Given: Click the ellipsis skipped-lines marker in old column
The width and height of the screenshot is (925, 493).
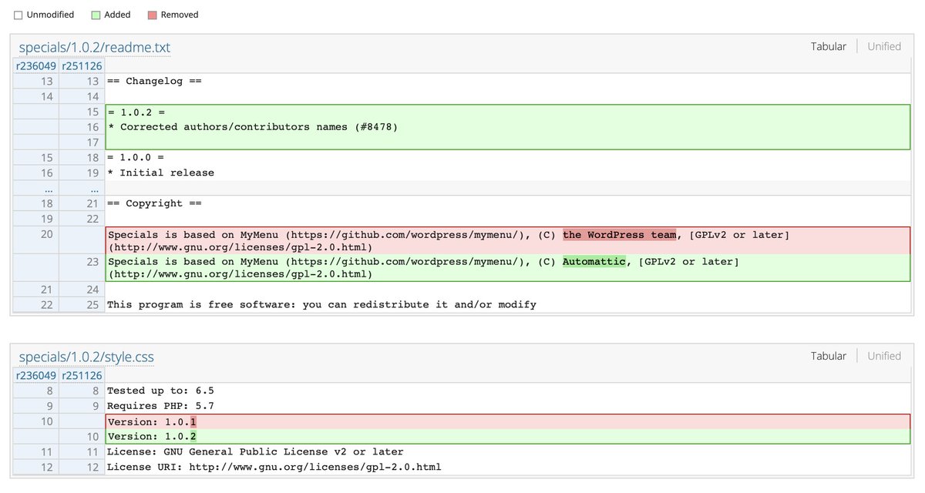Looking at the screenshot, I should pos(48,189).
